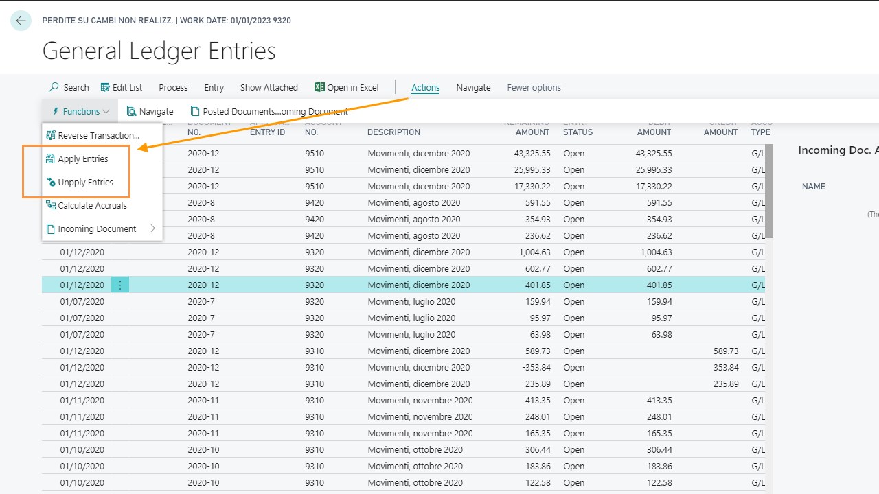
Task: Open the three-dot menu on selected row
Action: tap(120, 285)
